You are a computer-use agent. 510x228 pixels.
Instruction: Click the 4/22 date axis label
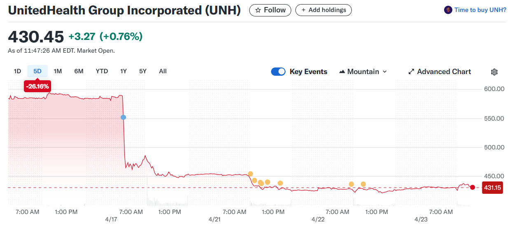click(318, 219)
